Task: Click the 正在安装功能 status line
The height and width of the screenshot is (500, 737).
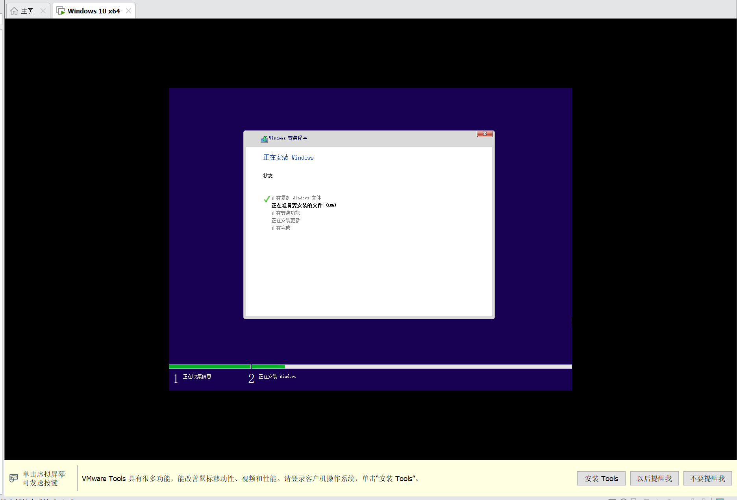Action: click(285, 213)
